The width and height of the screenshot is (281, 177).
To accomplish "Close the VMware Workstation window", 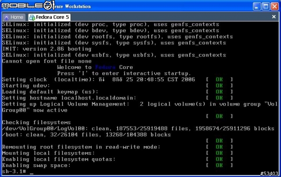I will point(274,7).
